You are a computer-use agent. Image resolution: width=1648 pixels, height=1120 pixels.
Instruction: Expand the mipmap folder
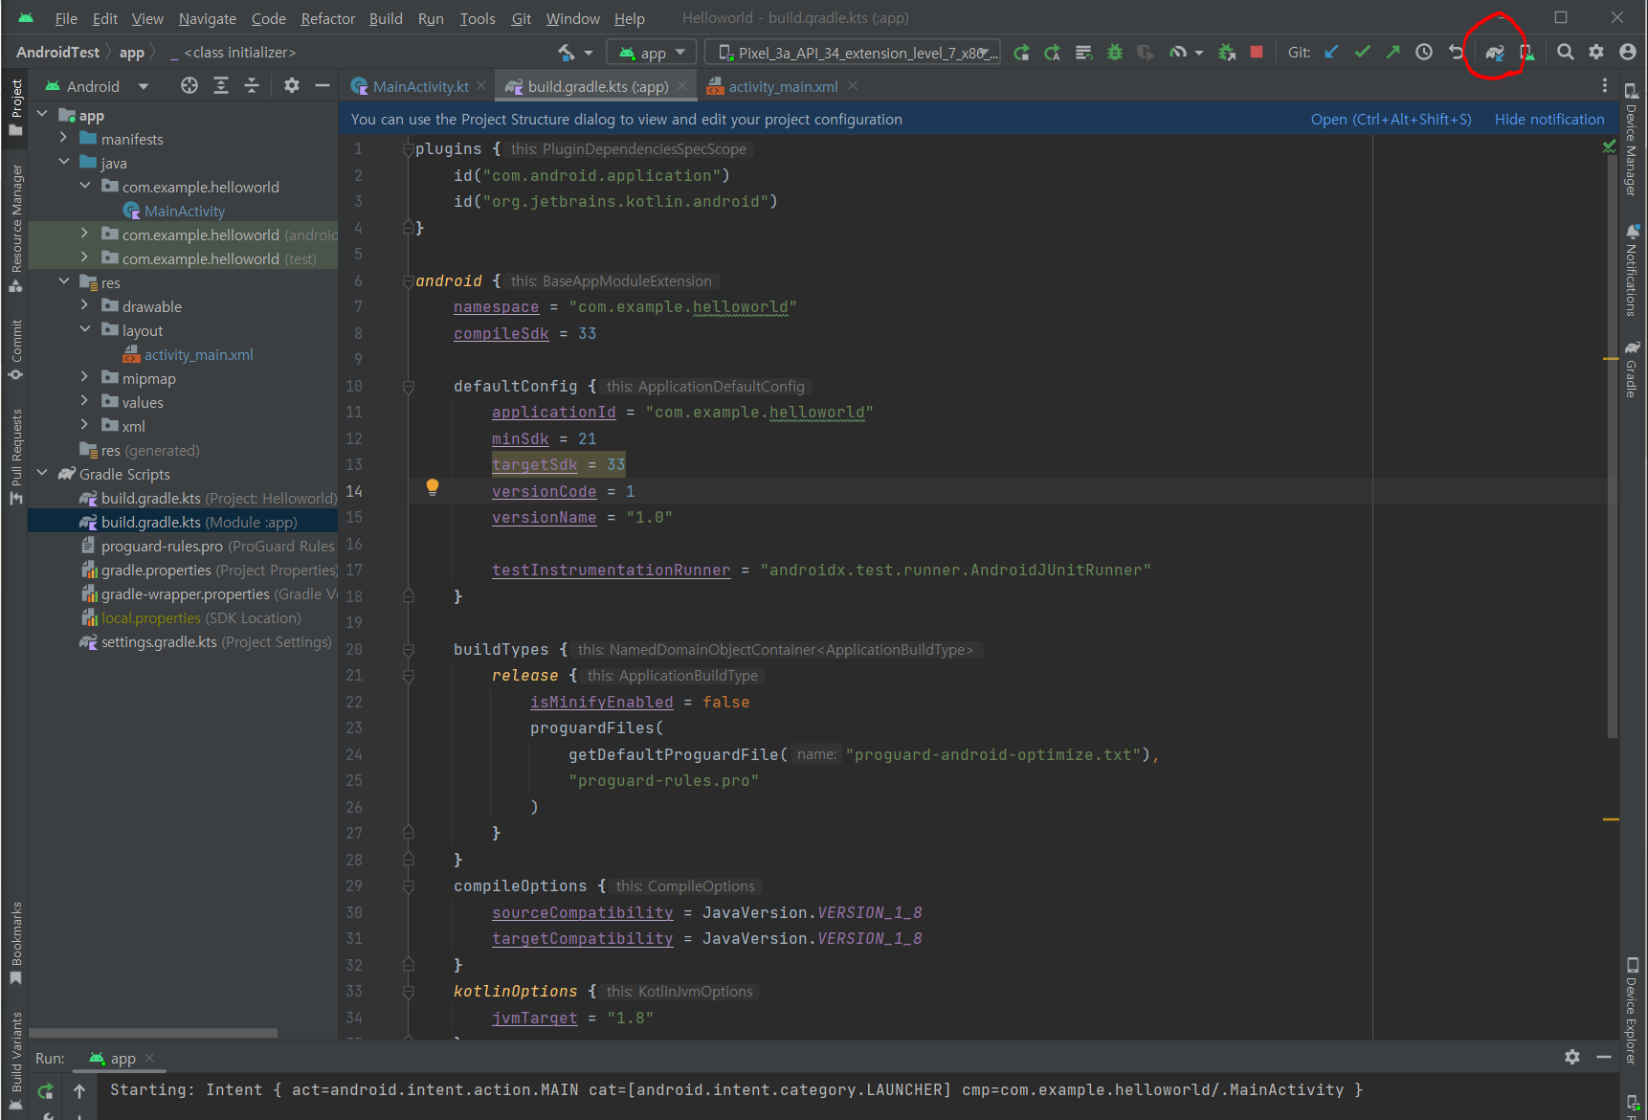[x=84, y=378]
